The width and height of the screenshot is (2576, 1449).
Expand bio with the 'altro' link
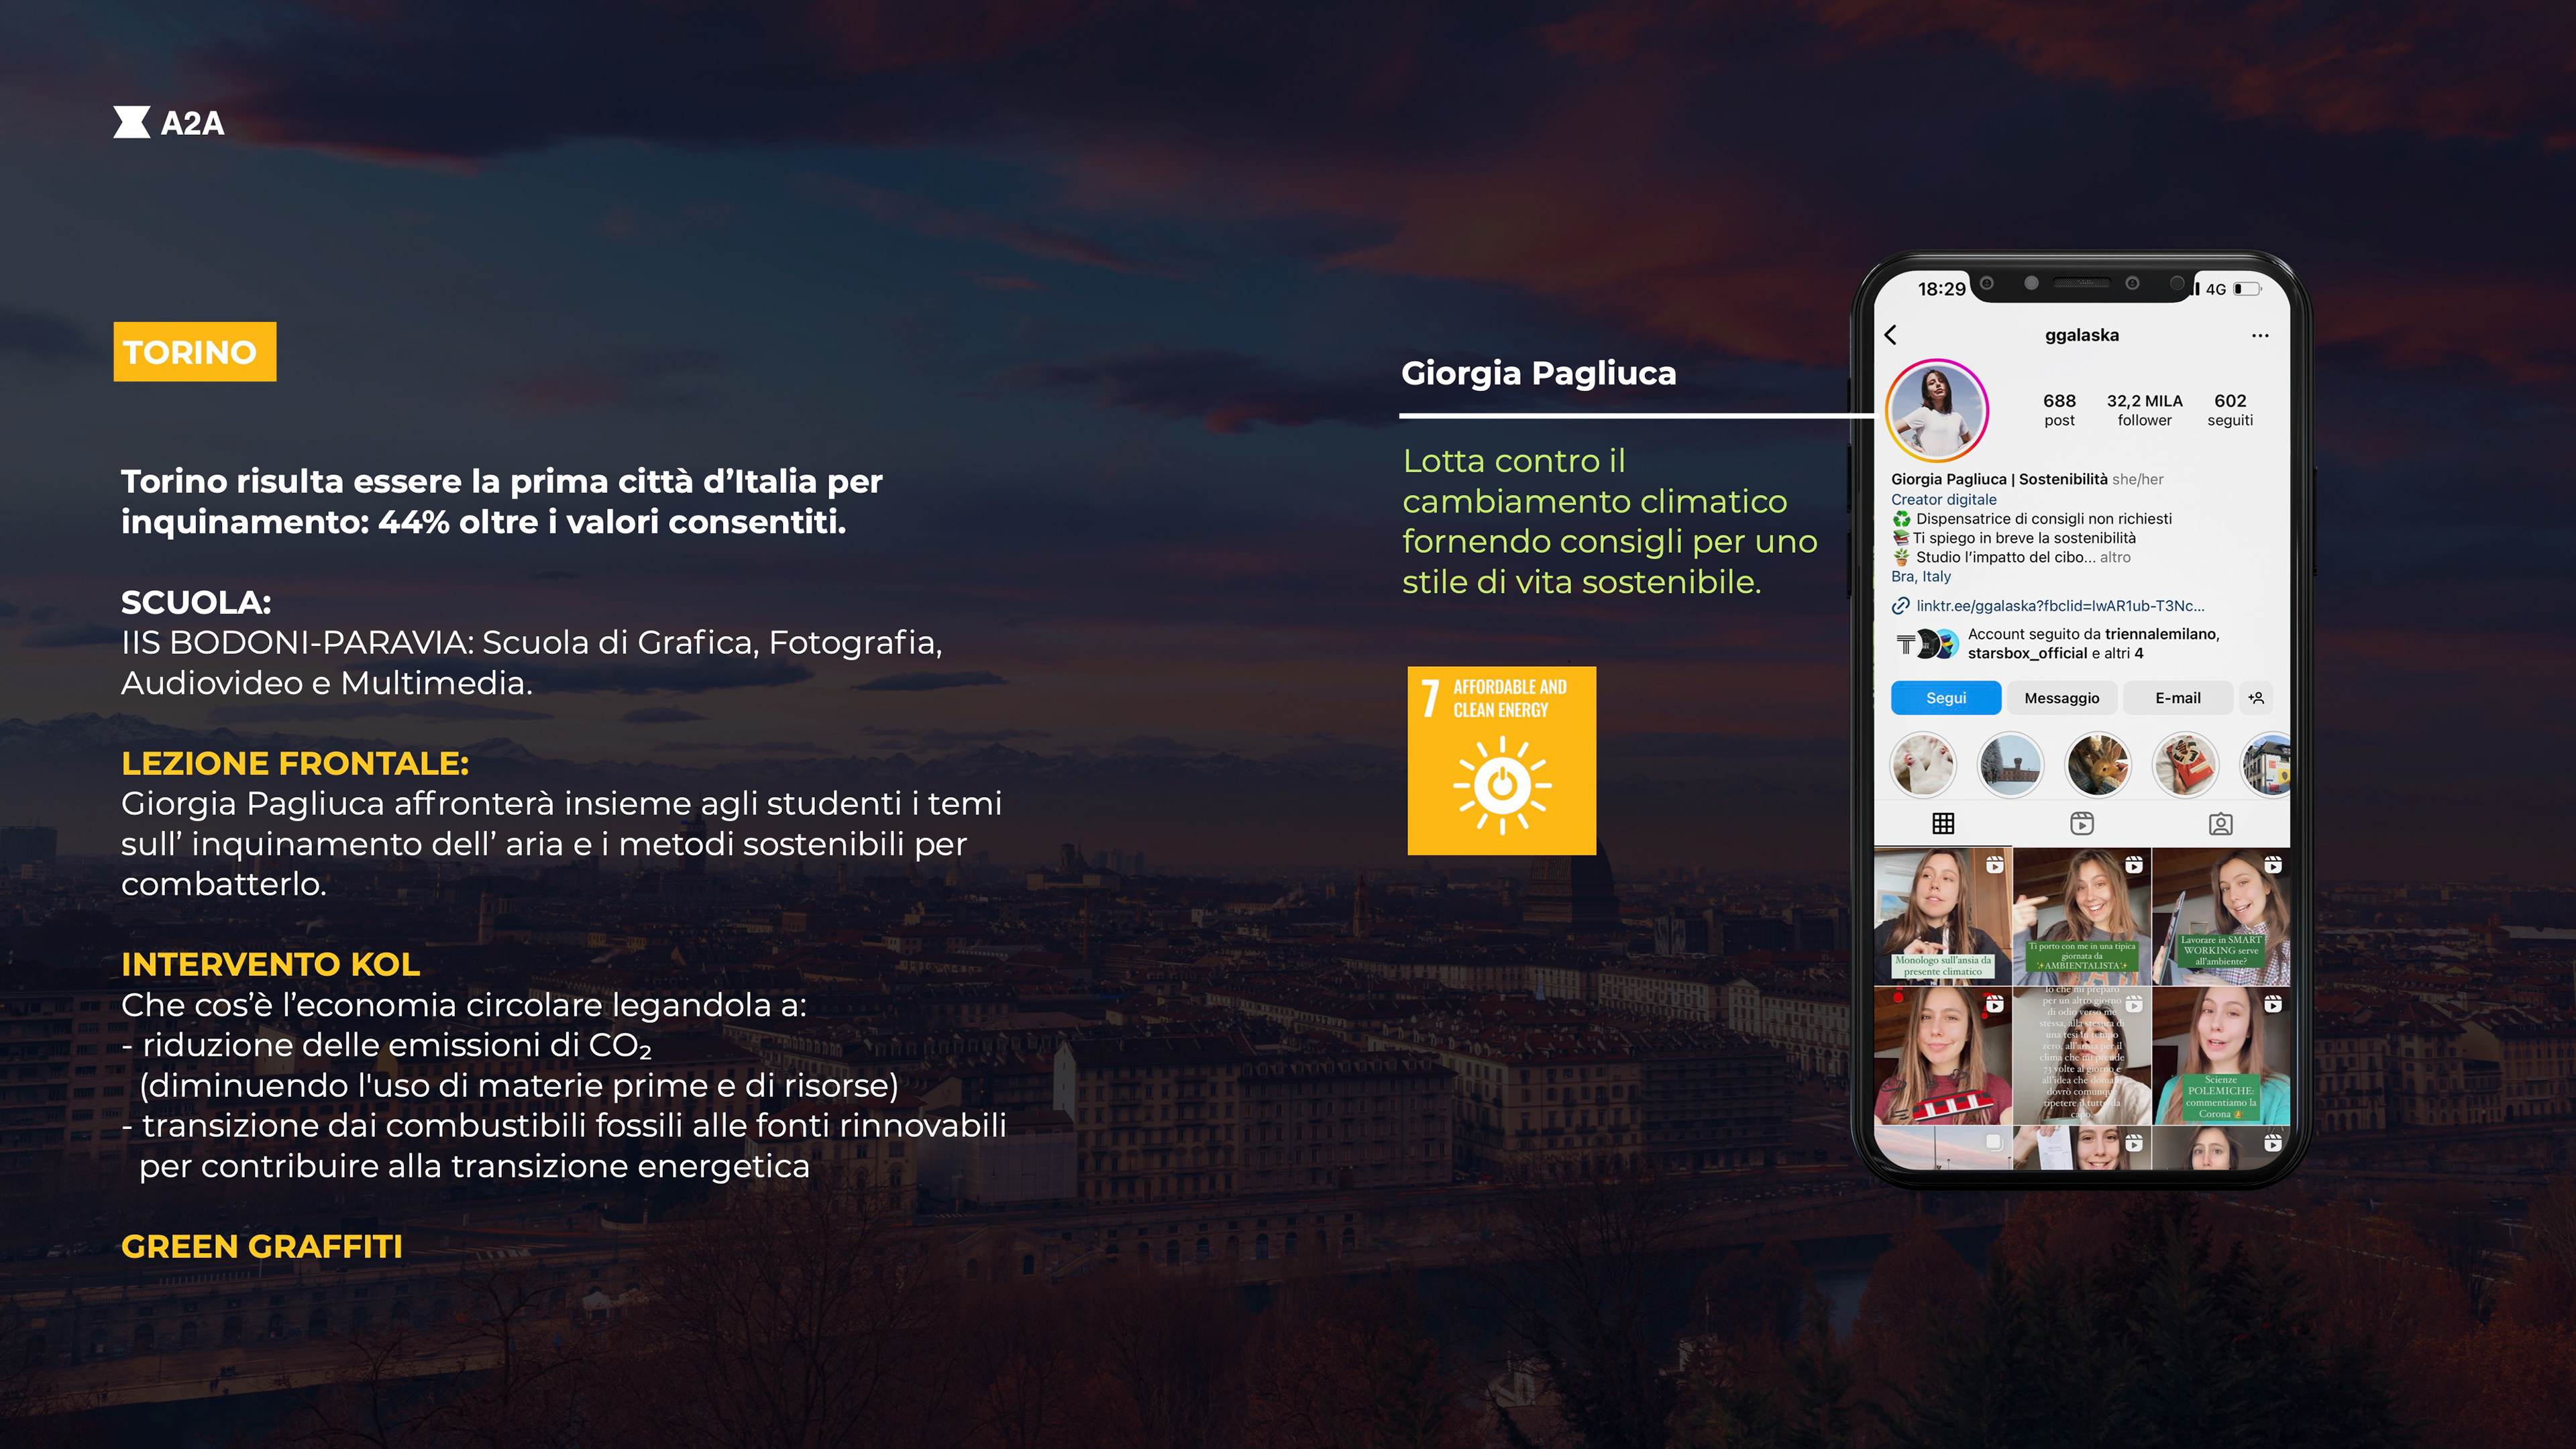tap(2115, 558)
